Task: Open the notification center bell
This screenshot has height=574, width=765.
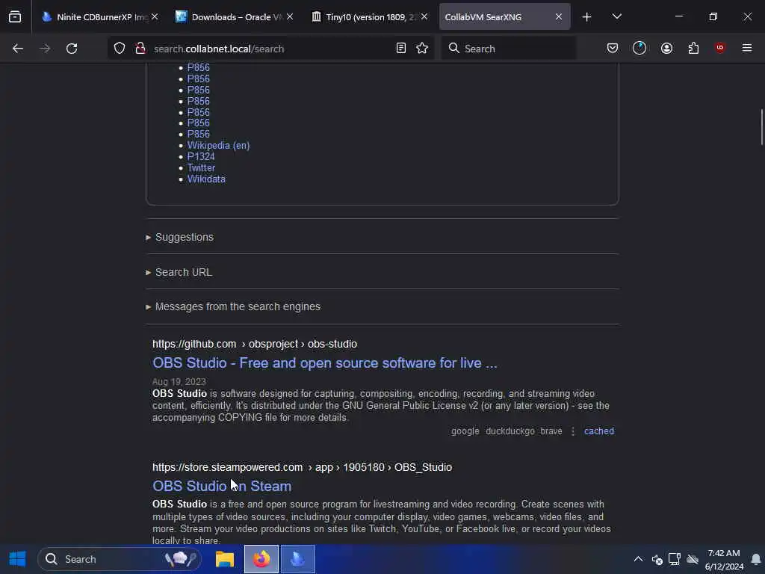Action: [x=756, y=559]
